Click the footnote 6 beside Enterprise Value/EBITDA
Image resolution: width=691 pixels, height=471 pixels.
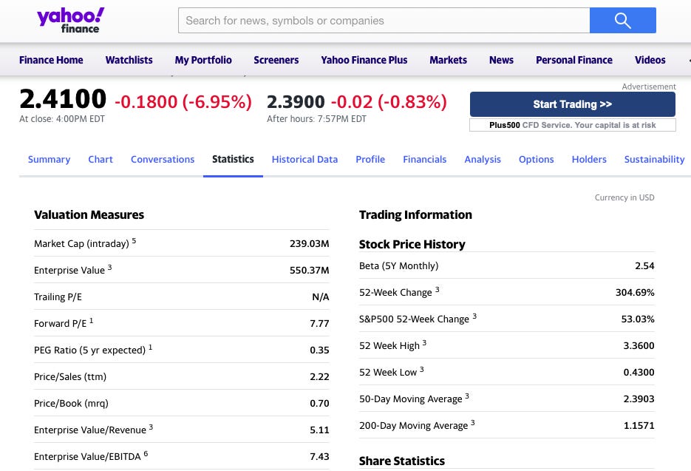coord(145,453)
